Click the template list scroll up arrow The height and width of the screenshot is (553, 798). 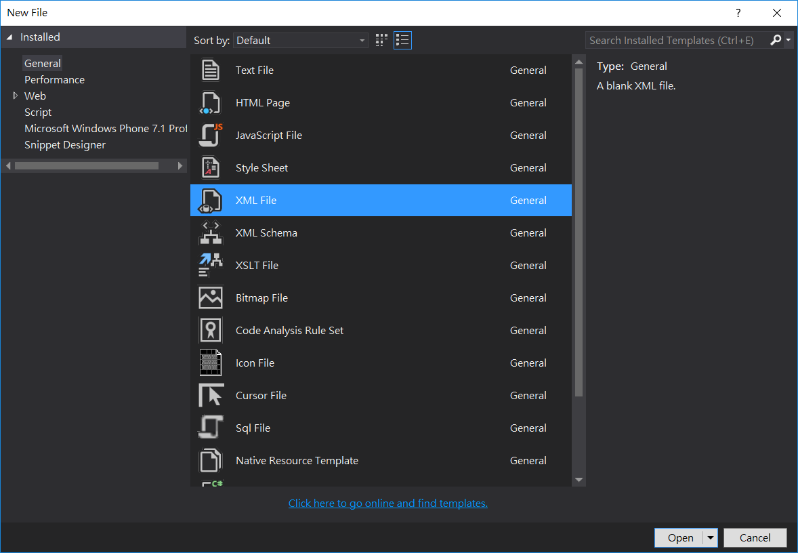[579, 62]
